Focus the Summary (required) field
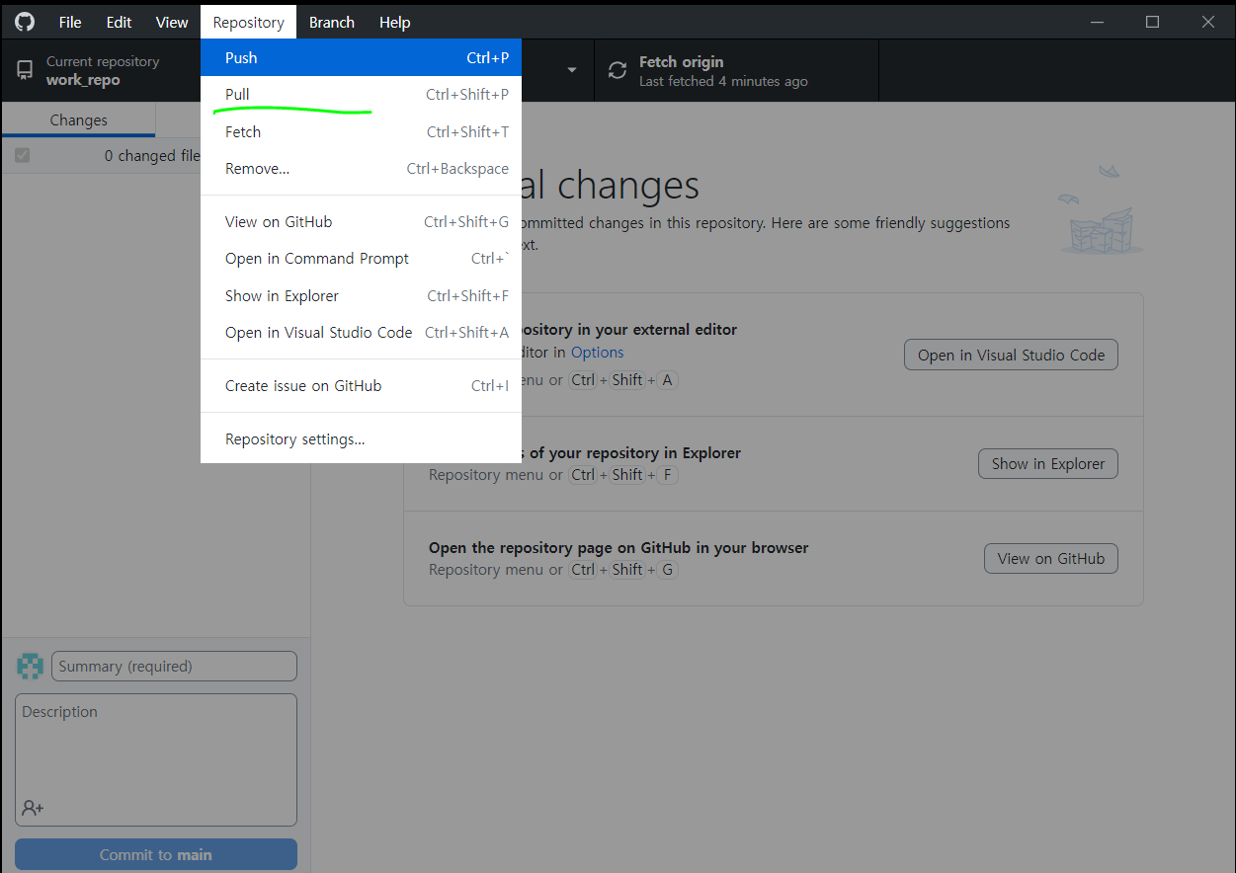 click(x=174, y=666)
